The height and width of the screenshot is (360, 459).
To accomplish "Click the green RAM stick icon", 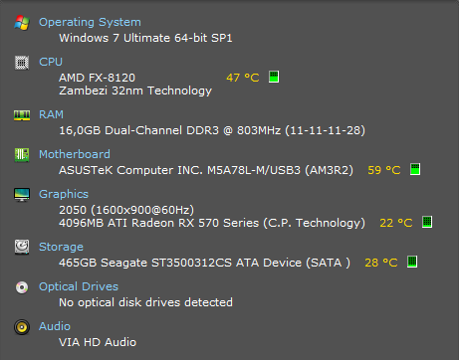I will point(22,115).
